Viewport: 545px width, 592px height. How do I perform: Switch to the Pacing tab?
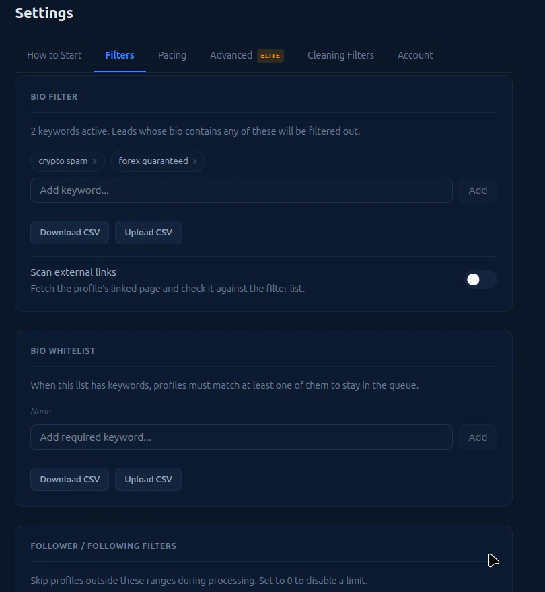tap(172, 55)
